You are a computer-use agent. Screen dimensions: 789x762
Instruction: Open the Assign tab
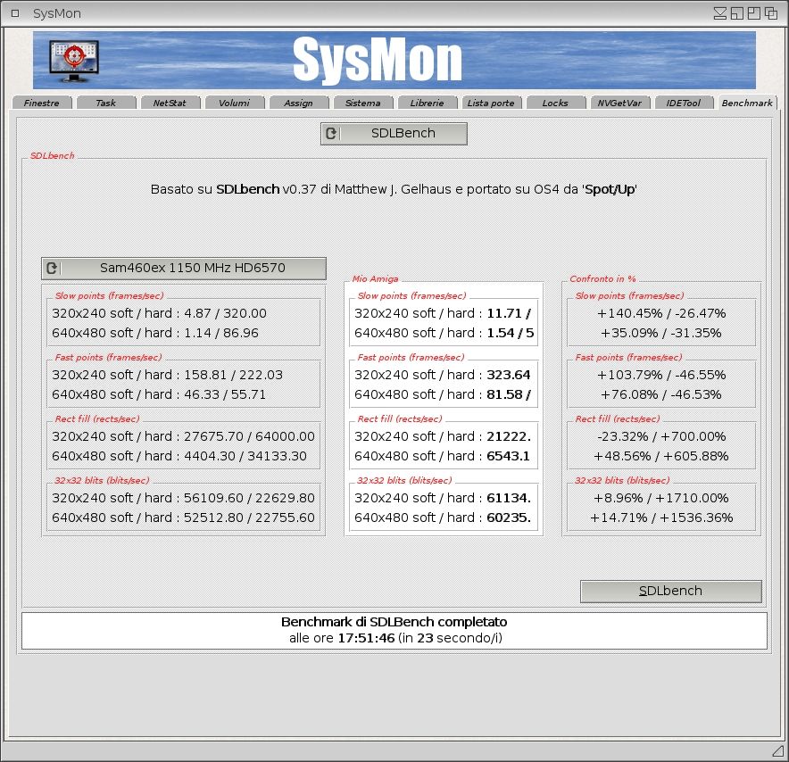298,103
